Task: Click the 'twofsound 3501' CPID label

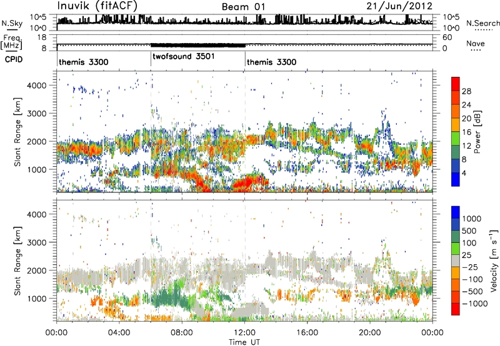Action: (x=183, y=57)
